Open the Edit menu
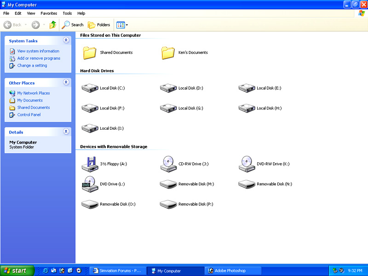The image size is (368, 276). 18,13
